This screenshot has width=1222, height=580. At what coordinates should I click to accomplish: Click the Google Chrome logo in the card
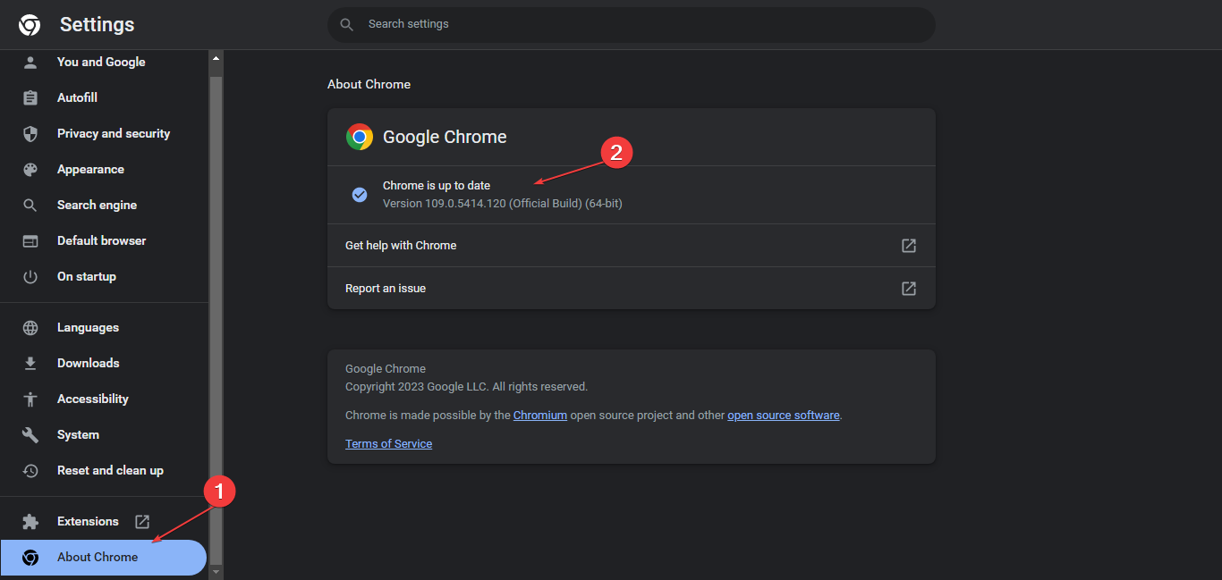click(x=360, y=137)
